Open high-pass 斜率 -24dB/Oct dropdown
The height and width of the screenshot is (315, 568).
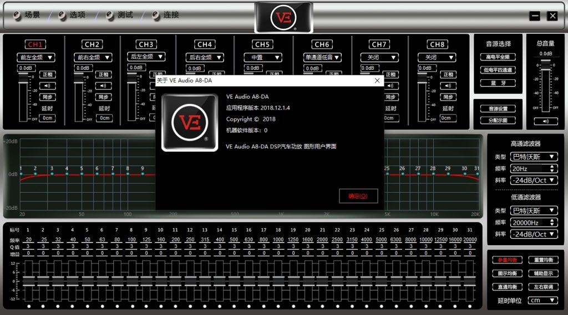coord(534,180)
